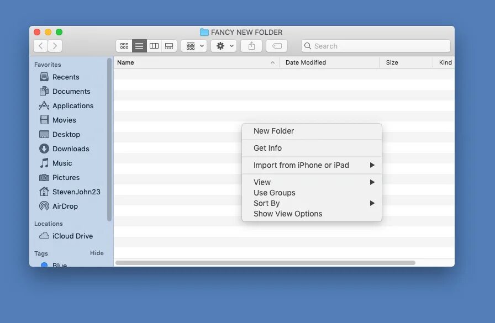Click the Favorites section header
Viewport: 495px width, 323px height.
pyautogui.click(x=48, y=65)
